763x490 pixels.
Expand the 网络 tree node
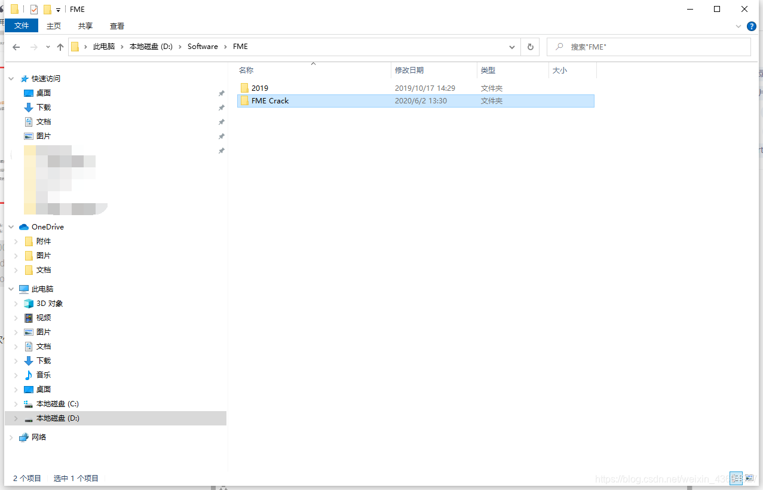(x=11, y=437)
